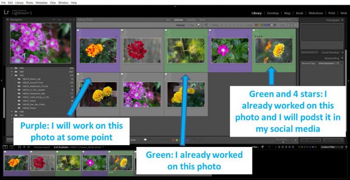Filter by flagged photos in the Attribute bar
Viewport: 350px width, 180px height.
coord(198,25)
